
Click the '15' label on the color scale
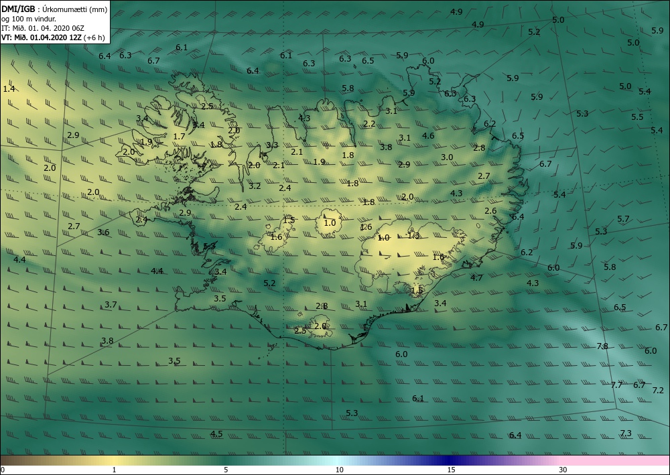point(451,470)
